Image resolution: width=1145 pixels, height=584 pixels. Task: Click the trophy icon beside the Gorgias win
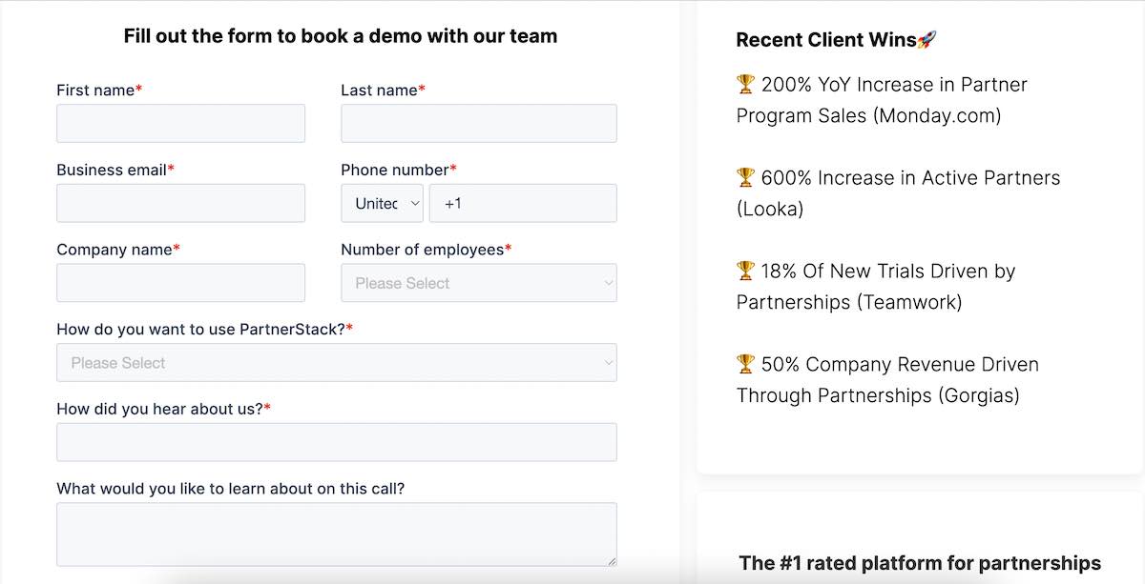(745, 364)
